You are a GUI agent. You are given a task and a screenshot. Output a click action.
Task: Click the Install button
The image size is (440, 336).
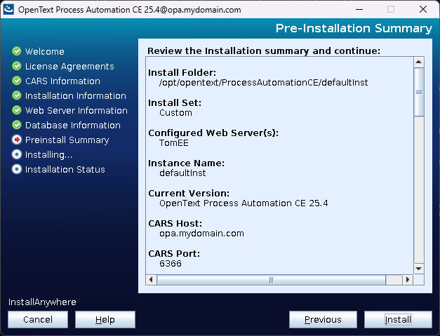click(398, 319)
